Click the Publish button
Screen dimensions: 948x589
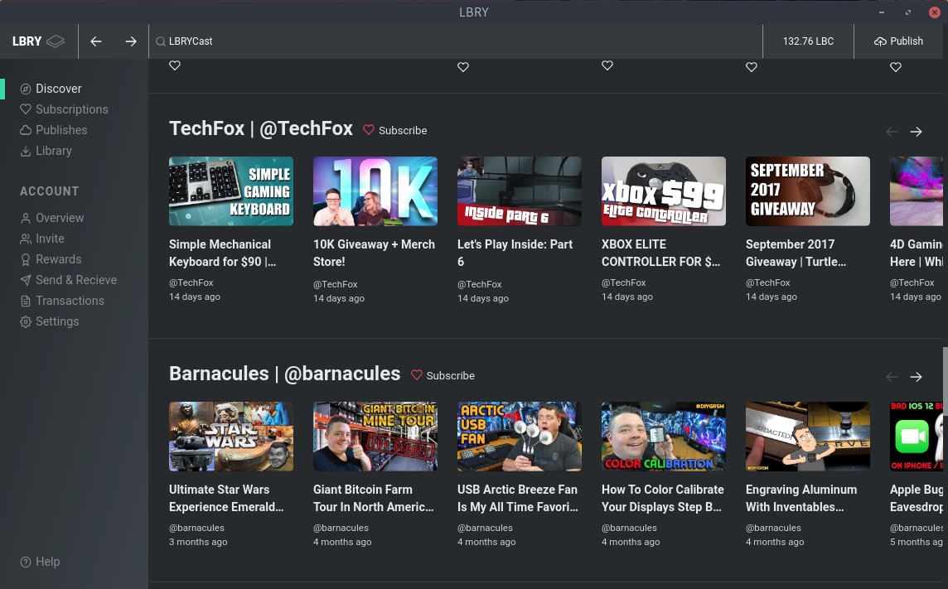click(x=898, y=41)
